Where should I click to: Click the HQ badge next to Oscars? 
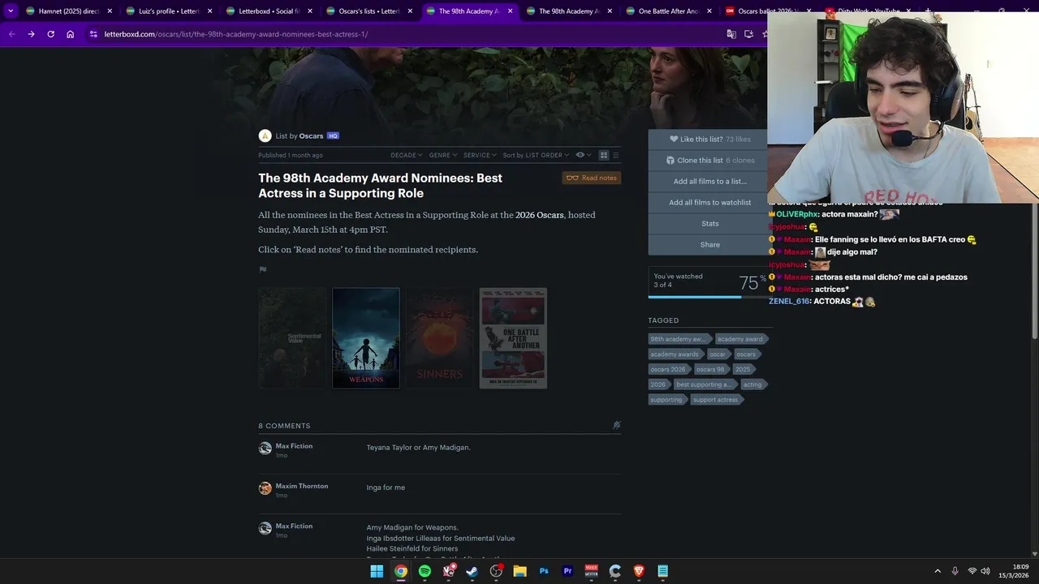[333, 135]
